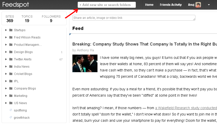Expand the US News folder arrow
Image resolution: width=217 pixels, height=125 pixels.
coord(6,103)
